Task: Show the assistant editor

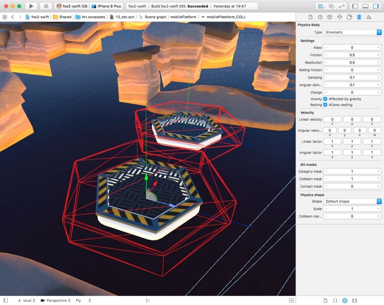Action: point(331,6)
